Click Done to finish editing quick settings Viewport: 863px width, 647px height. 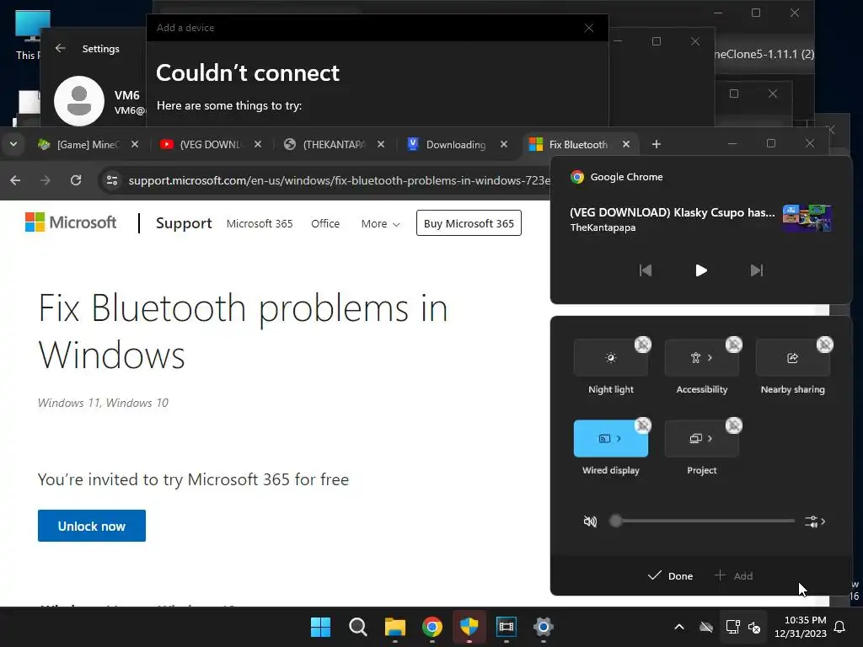pyautogui.click(x=670, y=575)
